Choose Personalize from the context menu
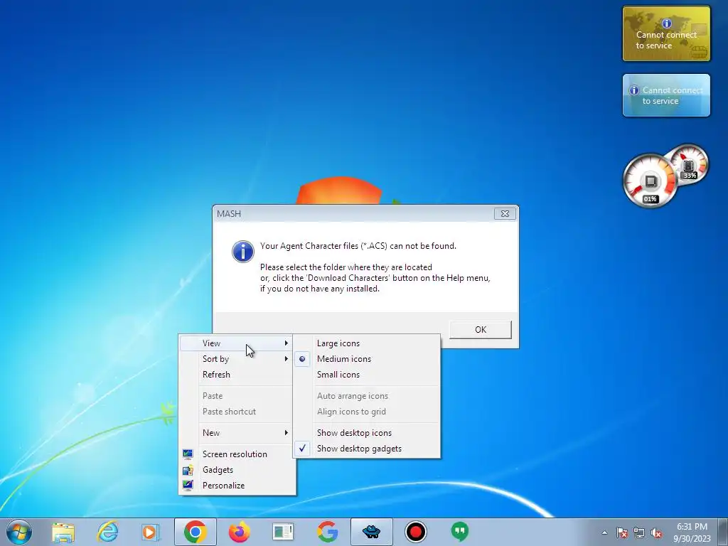The width and height of the screenshot is (728, 546). point(236,485)
